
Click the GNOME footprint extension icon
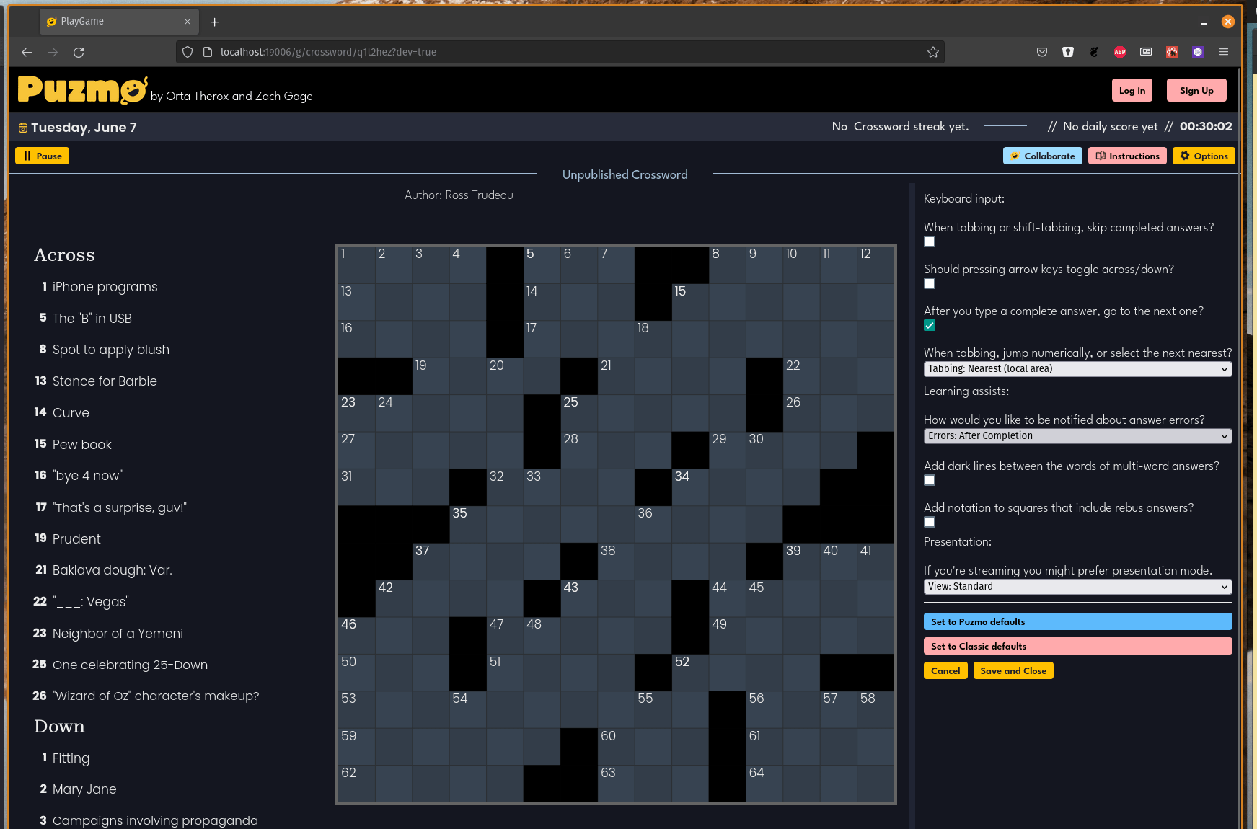(1093, 52)
